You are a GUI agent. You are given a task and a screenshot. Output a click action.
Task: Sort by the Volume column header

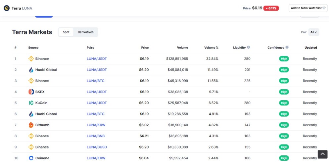click(183, 48)
